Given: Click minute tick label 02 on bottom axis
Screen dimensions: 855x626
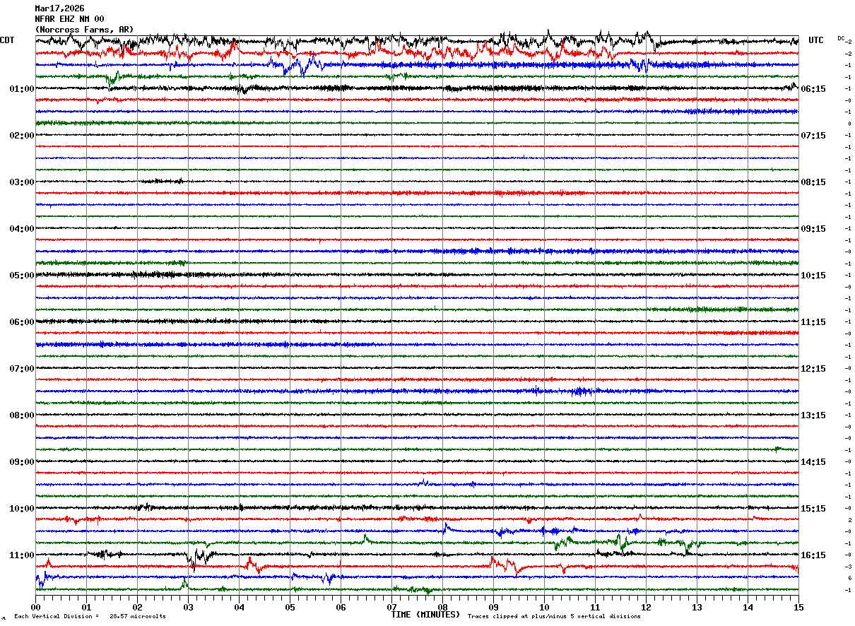Looking at the screenshot, I should coord(137,607).
